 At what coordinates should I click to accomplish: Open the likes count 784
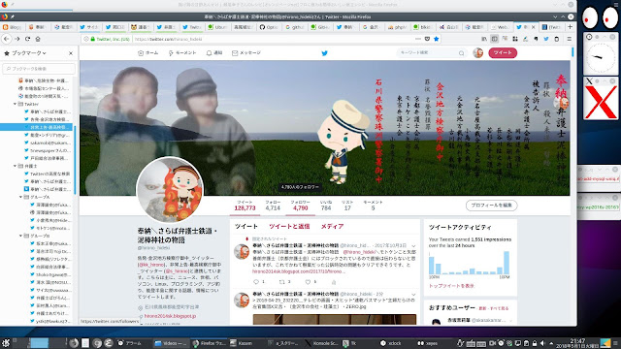326,206
